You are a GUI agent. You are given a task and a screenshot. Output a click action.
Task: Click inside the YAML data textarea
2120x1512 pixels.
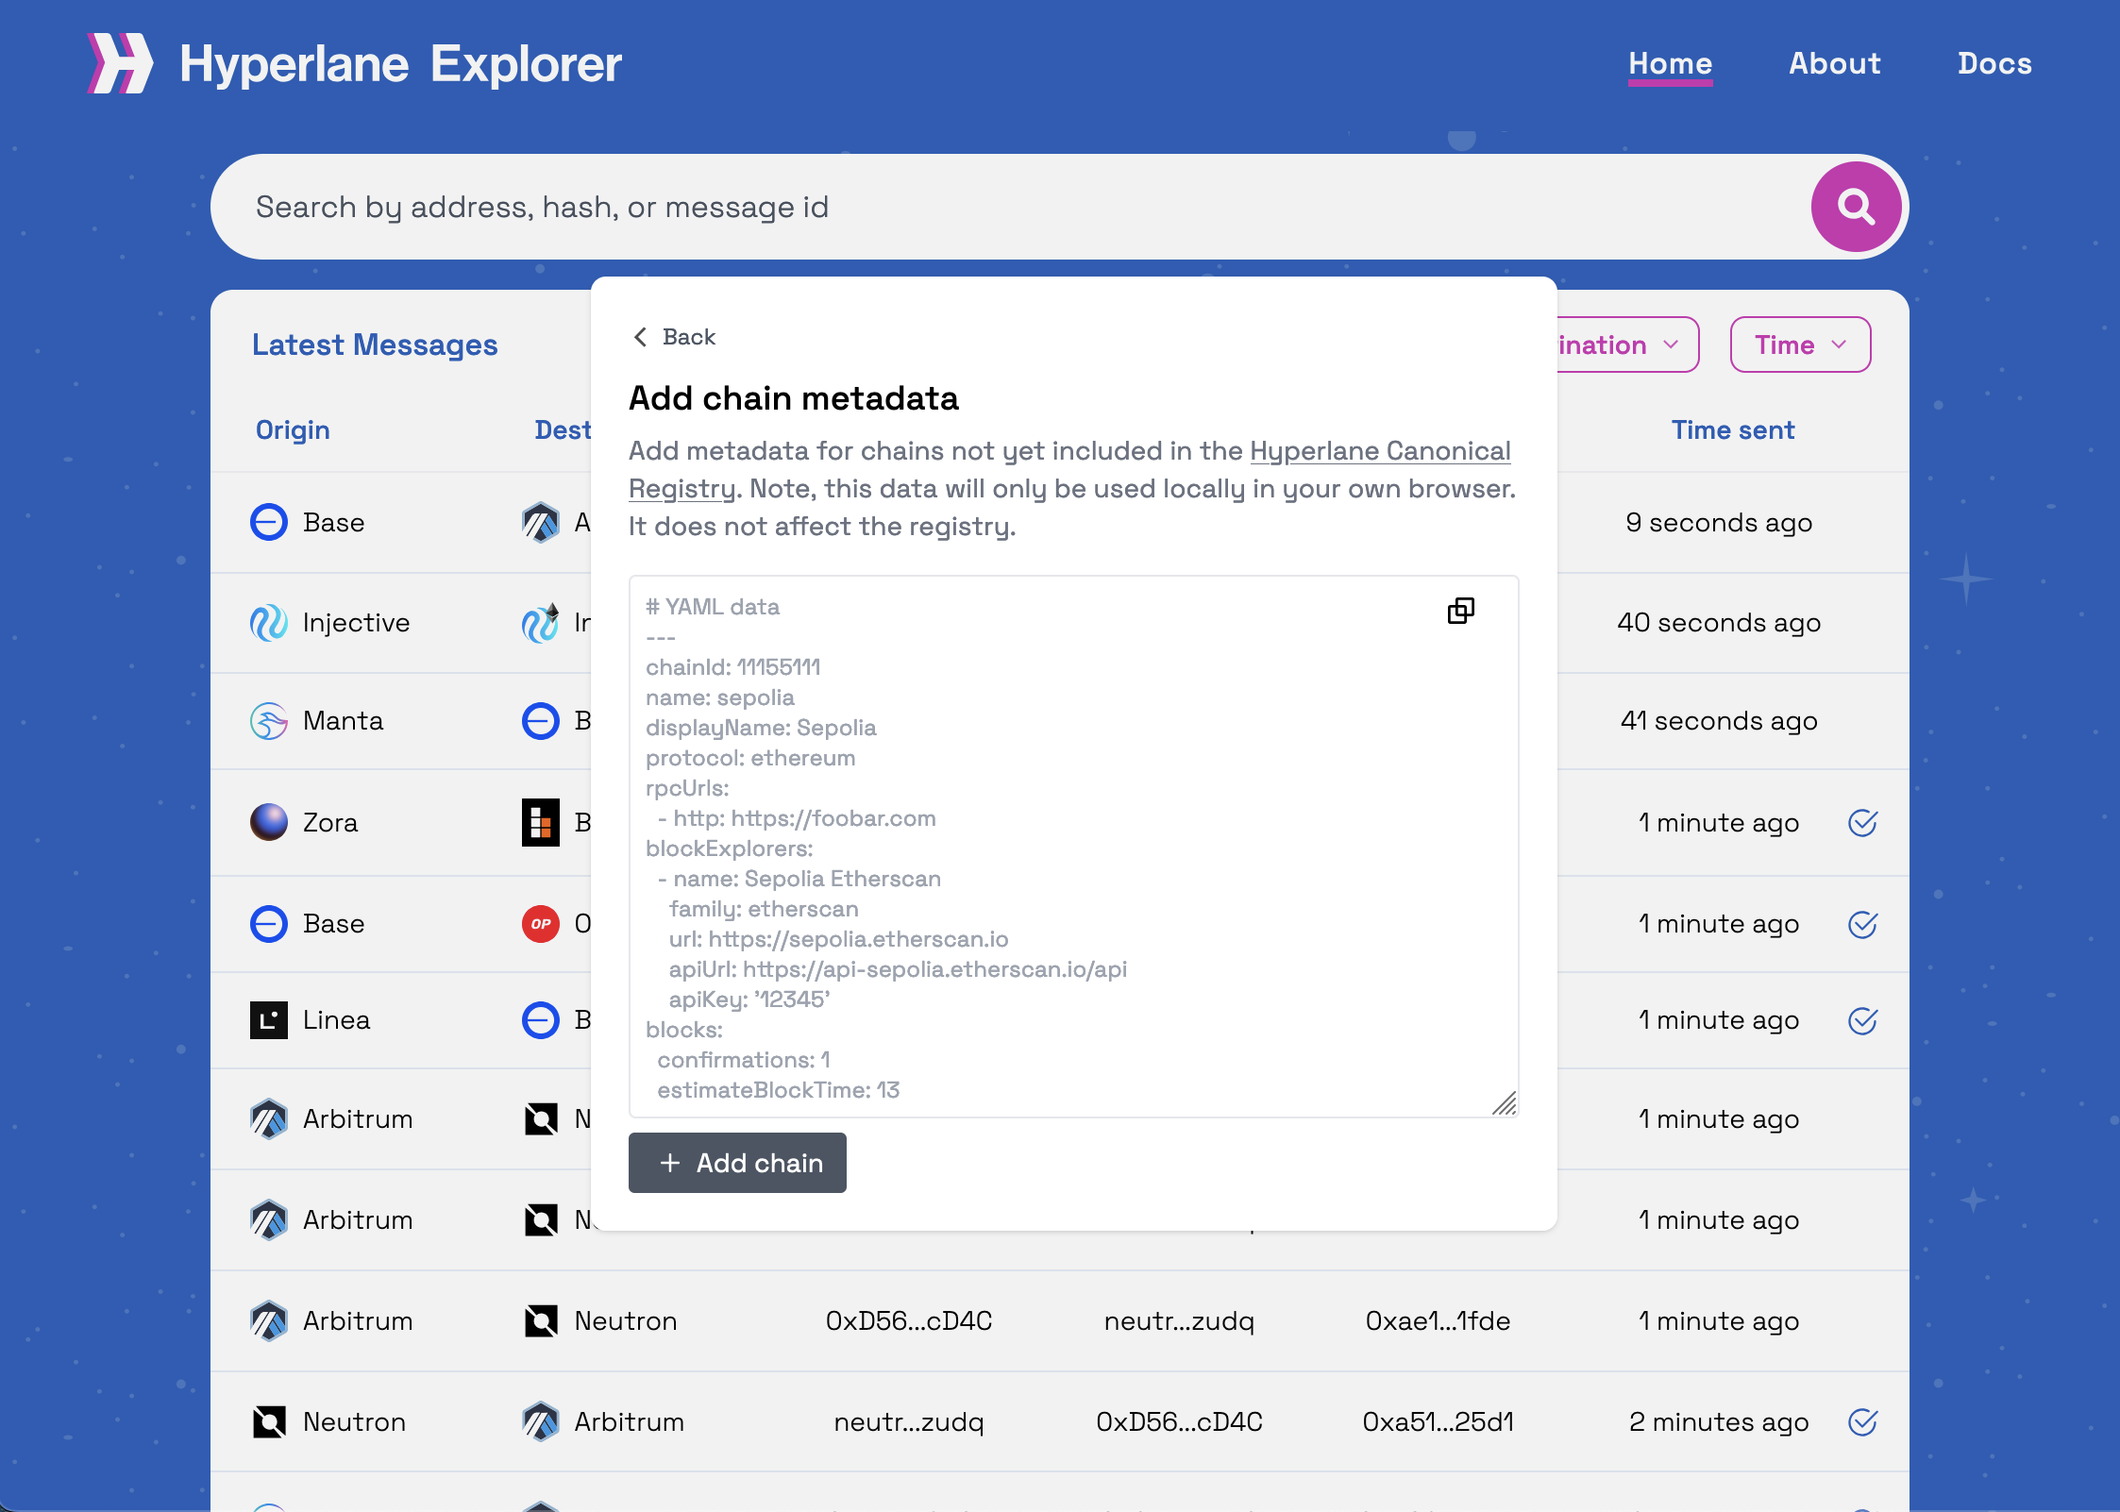(1073, 847)
